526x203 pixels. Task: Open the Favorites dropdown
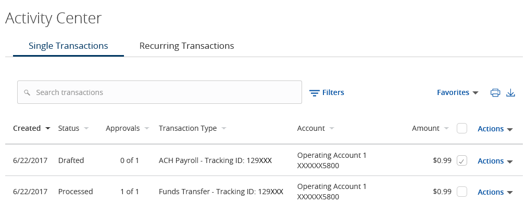458,92
